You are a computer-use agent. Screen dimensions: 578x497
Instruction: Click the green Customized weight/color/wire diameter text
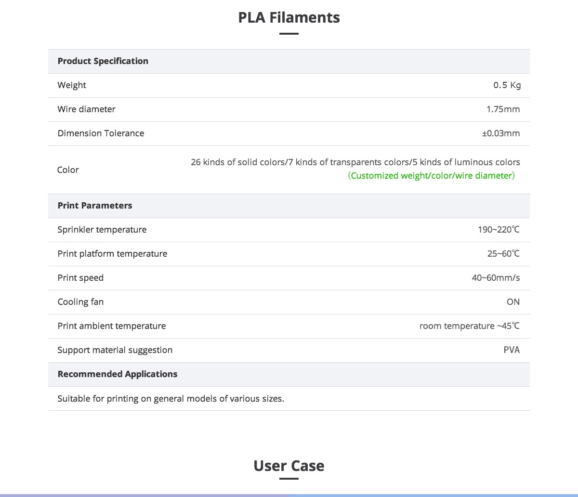coord(432,176)
